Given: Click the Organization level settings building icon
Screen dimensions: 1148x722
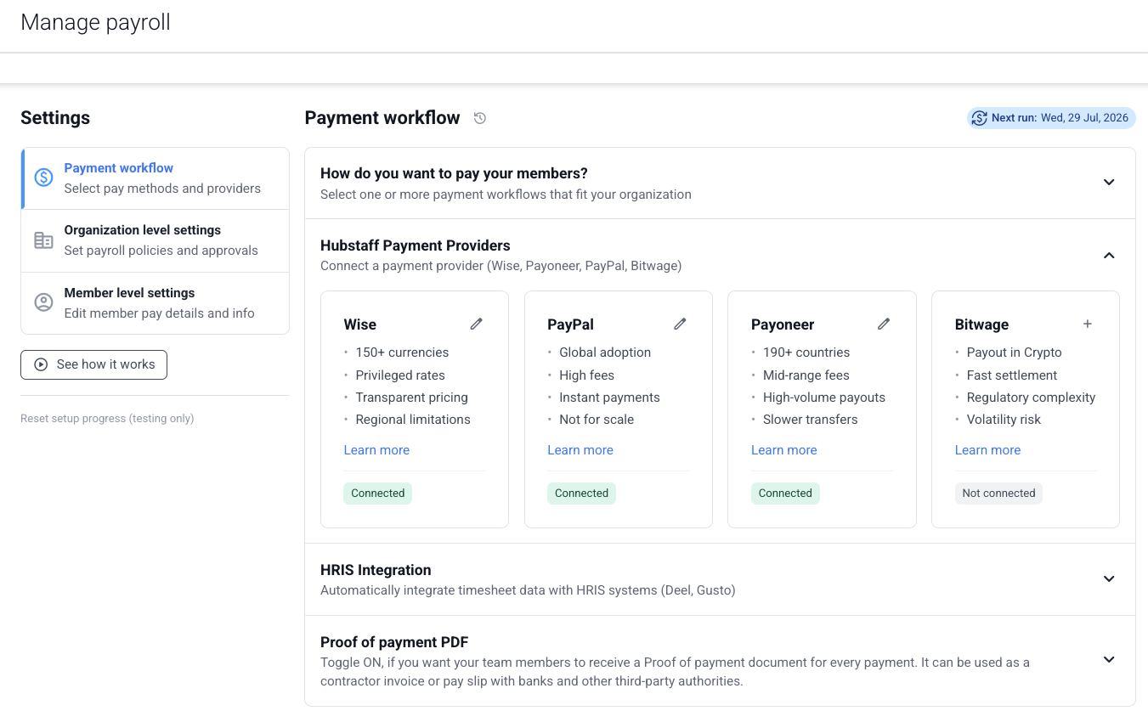Looking at the screenshot, I should (43, 240).
